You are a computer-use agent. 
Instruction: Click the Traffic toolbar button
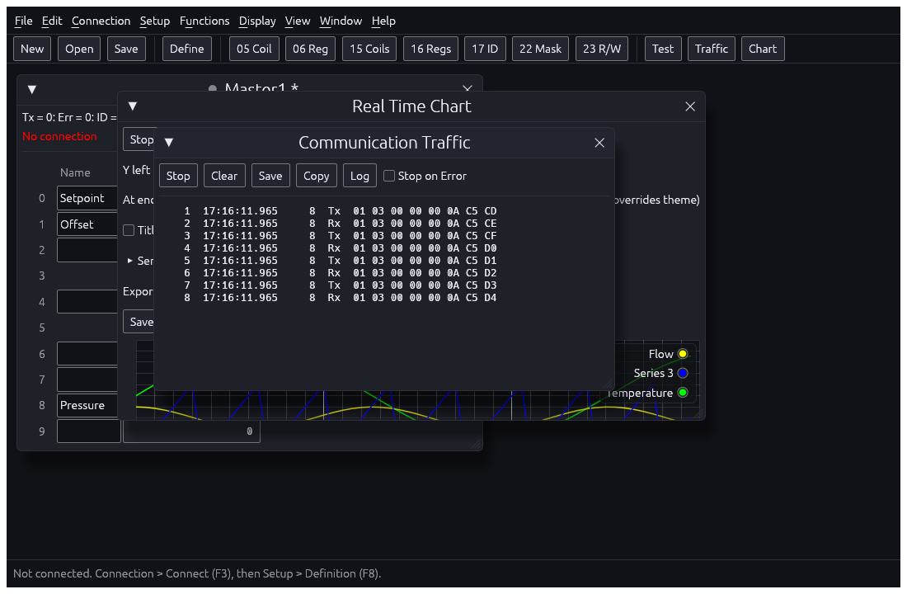pyautogui.click(x=712, y=49)
